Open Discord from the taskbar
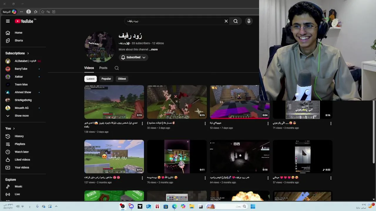The height and width of the screenshot is (211, 376). point(131,206)
